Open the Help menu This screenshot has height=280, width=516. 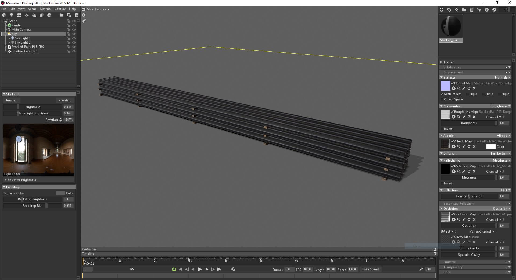click(72, 9)
